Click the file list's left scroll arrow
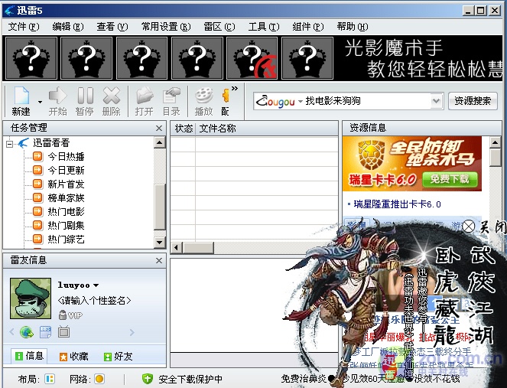 [x=176, y=248]
